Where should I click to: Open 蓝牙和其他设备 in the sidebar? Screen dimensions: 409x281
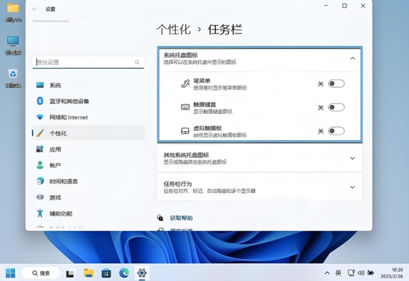[x=69, y=101]
